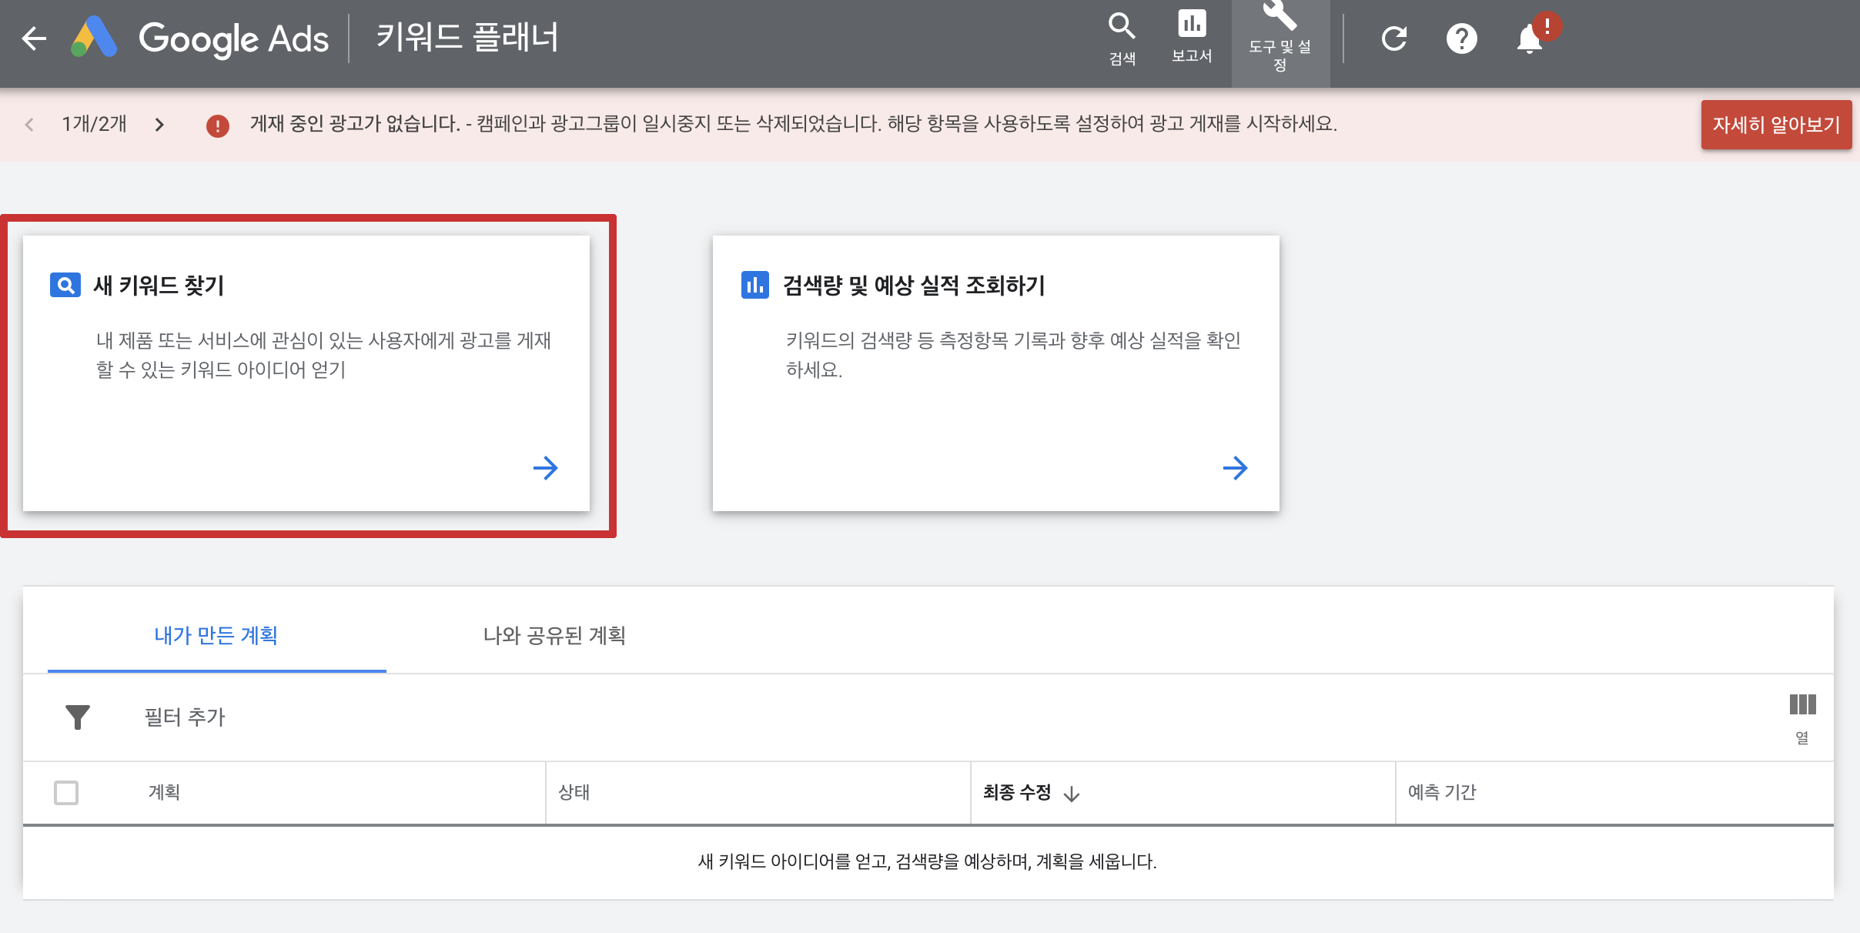Click the filter funnel icon

78,717
